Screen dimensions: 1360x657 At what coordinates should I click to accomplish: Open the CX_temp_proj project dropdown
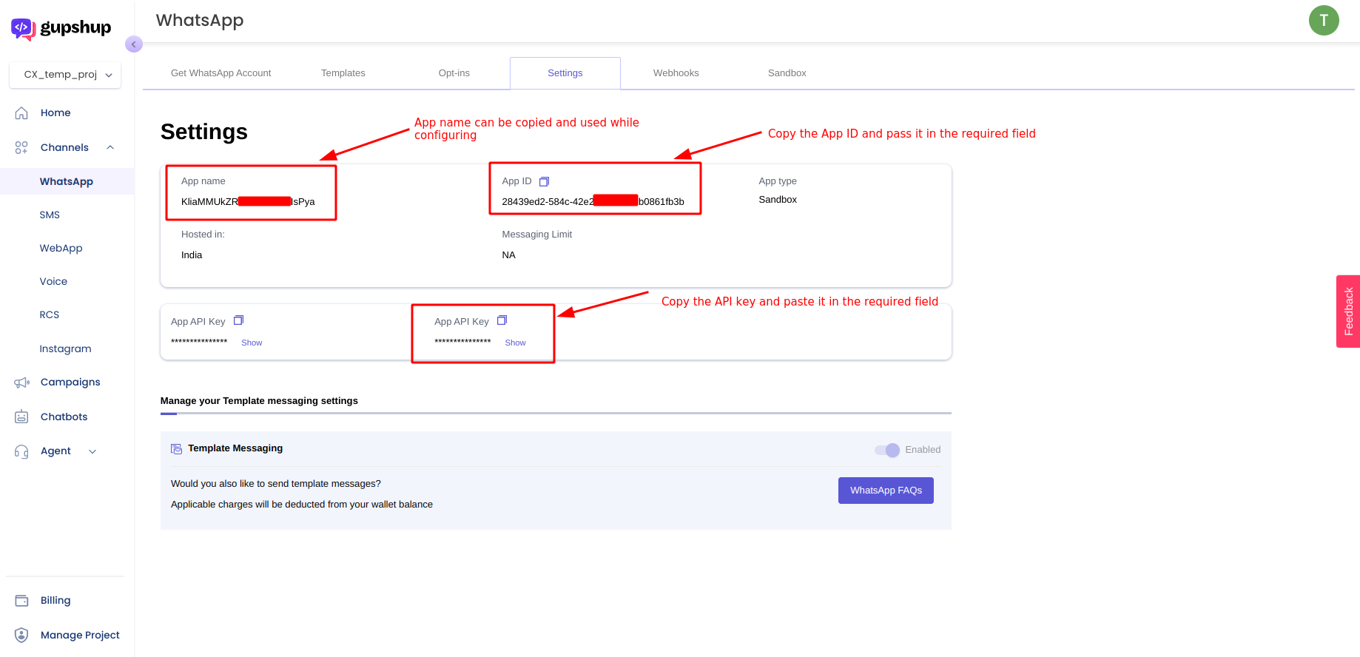(x=65, y=75)
